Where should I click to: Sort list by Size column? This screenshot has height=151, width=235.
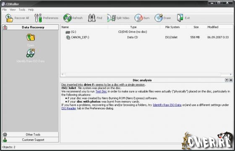196,27
